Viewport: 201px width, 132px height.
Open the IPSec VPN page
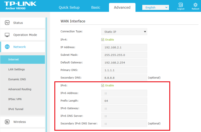(x=15, y=99)
